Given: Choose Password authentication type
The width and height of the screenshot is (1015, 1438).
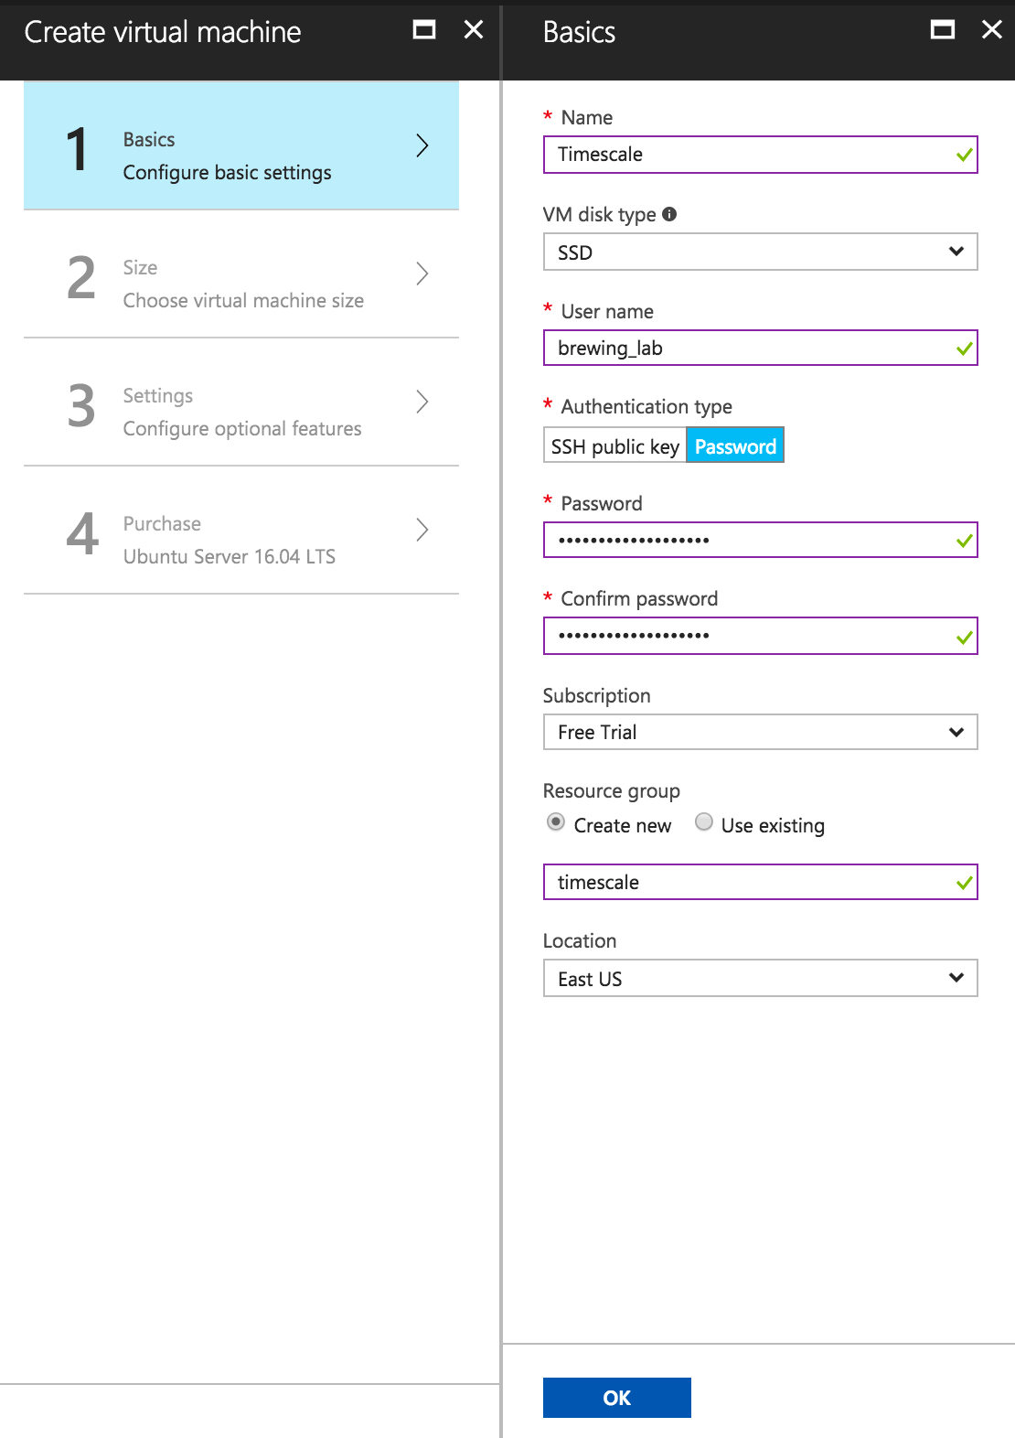Looking at the screenshot, I should [735, 446].
